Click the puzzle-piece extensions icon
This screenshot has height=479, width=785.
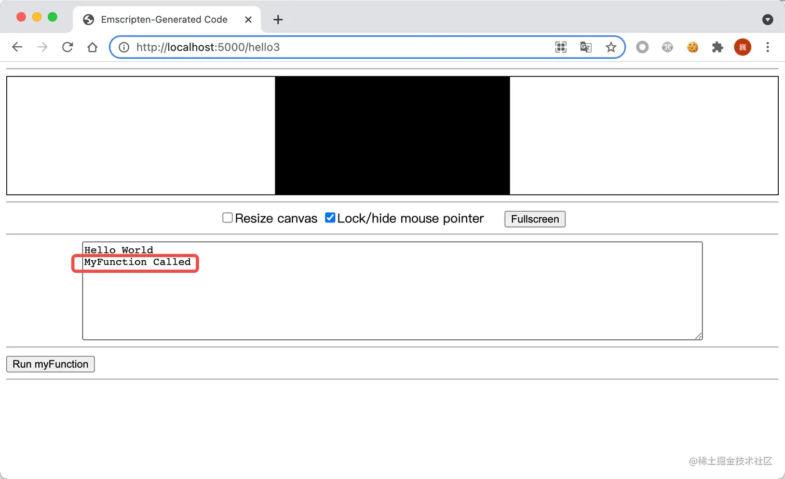[717, 47]
